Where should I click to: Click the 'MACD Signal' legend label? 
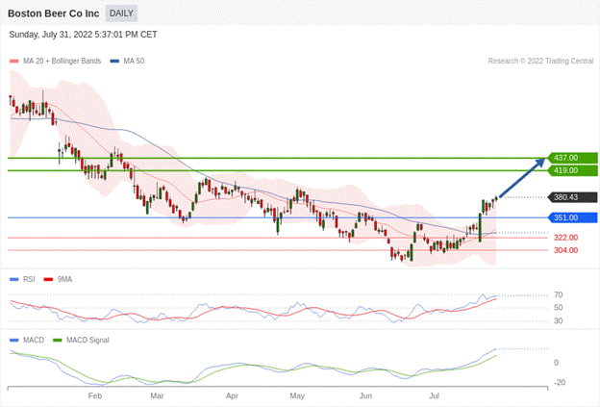click(87, 340)
